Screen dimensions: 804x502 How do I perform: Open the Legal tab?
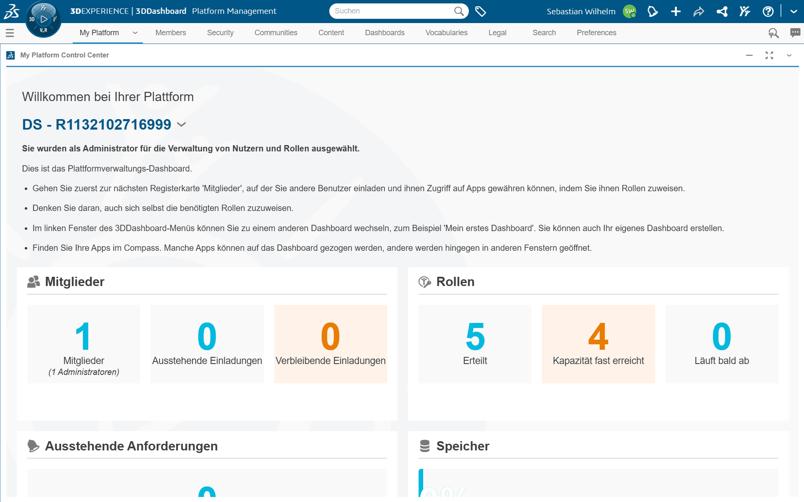[497, 33]
